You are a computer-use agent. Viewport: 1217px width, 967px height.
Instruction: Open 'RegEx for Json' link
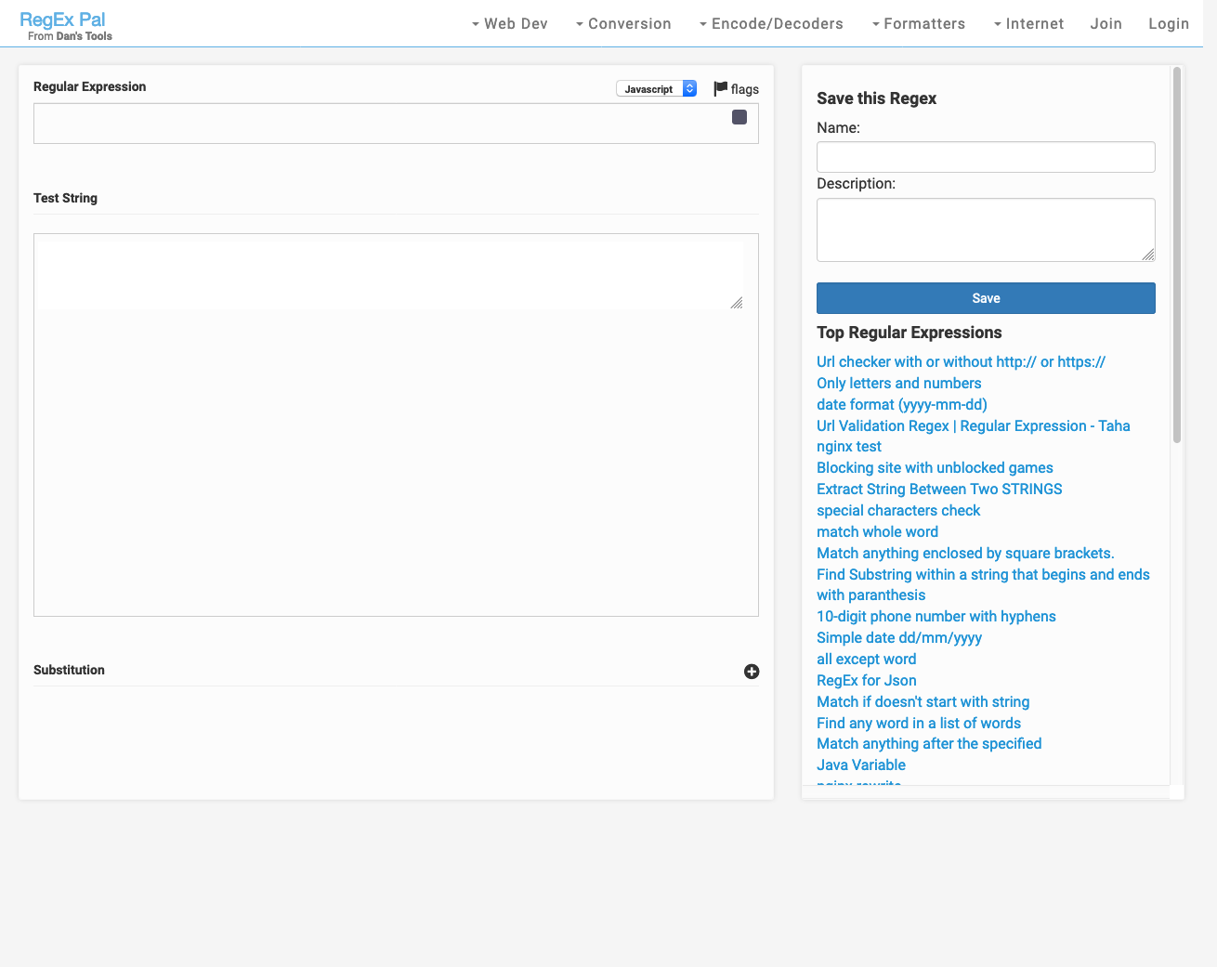[866, 681]
